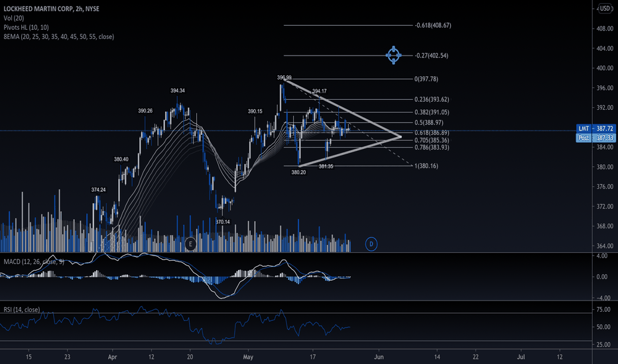Click the dividend 'D' event marker
Viewport: 618px width, 364px height.
pyautogui.click(x=371, y=244)
